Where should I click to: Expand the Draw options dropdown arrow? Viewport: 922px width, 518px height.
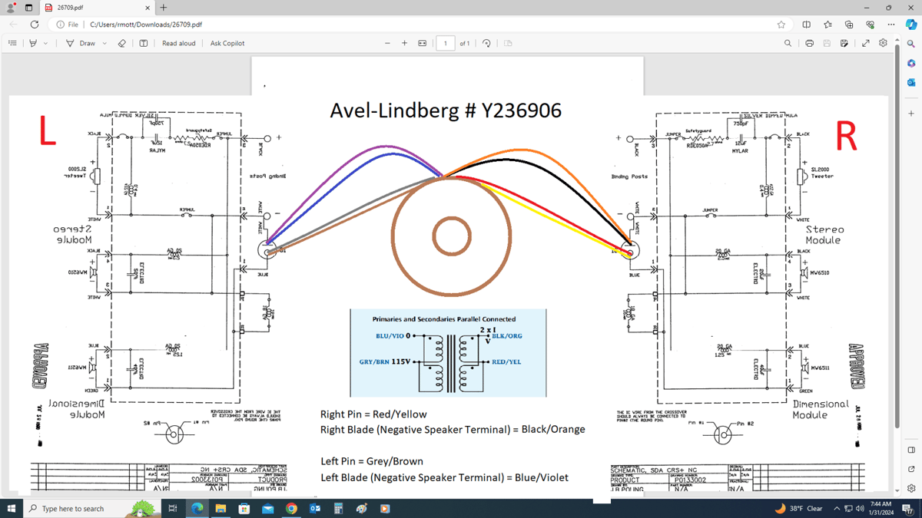coord(104,44)
